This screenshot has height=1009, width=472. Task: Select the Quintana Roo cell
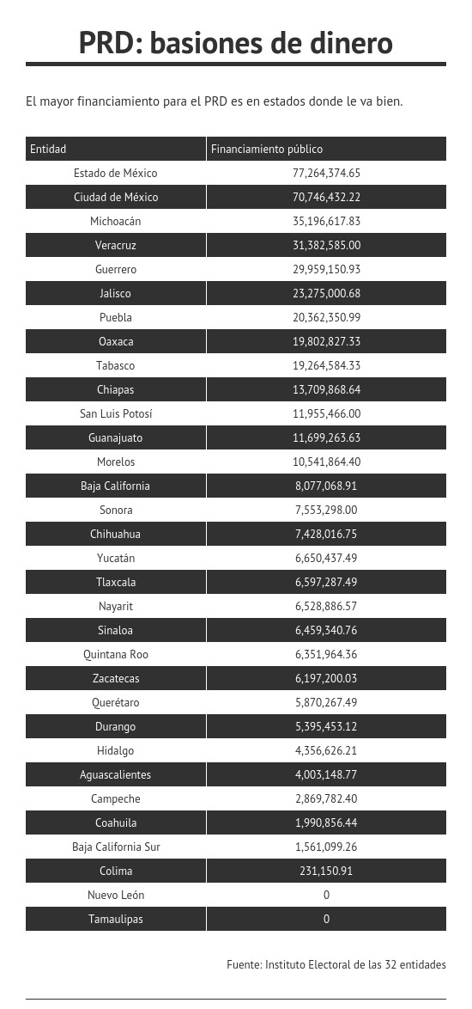point(116,654)
